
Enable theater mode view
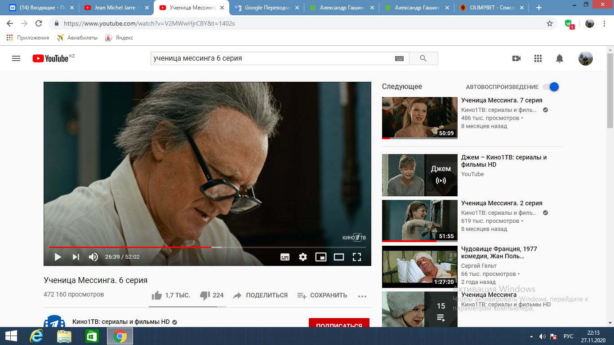point(339,257)
